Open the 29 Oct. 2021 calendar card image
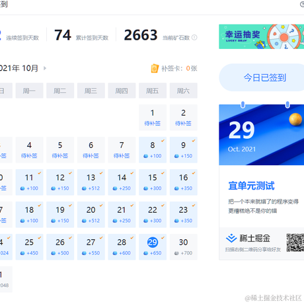Viewport: 304px width, 304px height. [262, 135]
